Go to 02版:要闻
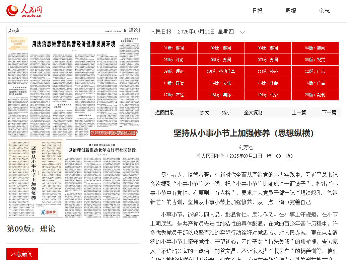 [x=221, y=48]
